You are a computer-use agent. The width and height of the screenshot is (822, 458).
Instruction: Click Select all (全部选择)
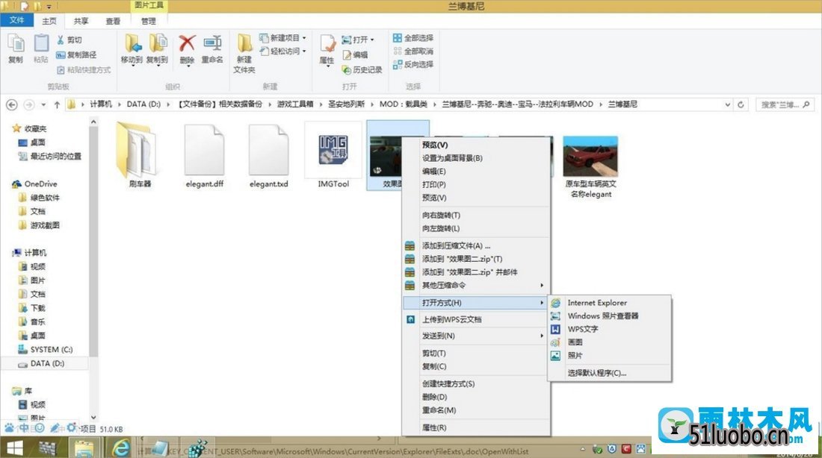point(413,38)
